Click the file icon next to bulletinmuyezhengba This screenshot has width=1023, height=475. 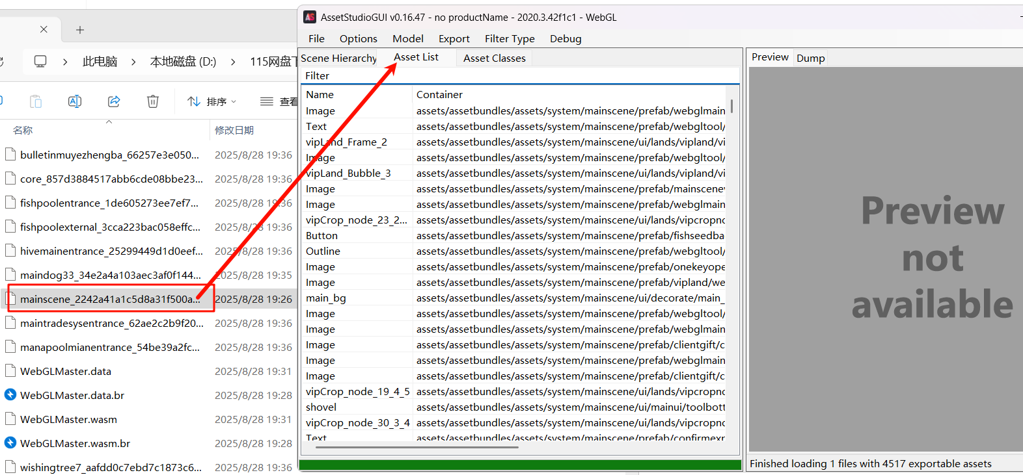click(10, 155)
